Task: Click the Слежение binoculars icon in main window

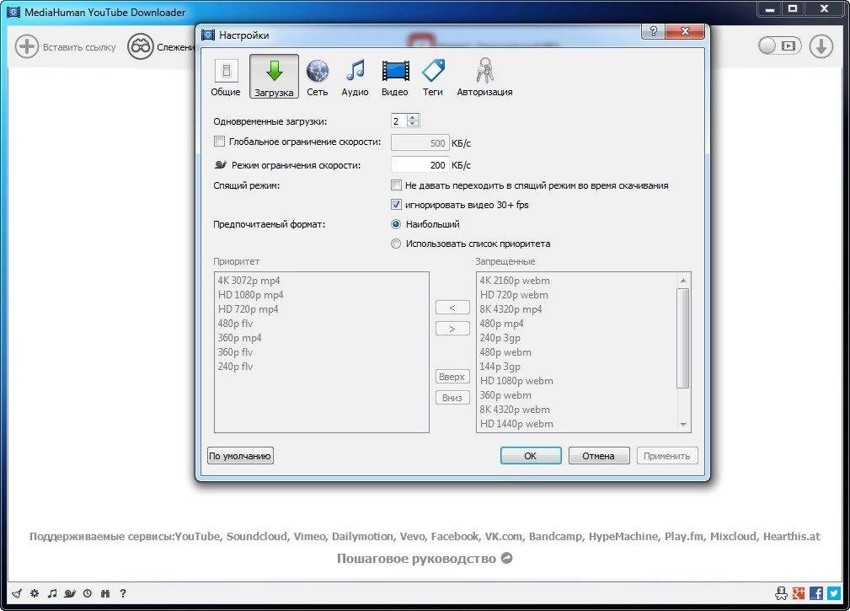Action: pos(141,46)
